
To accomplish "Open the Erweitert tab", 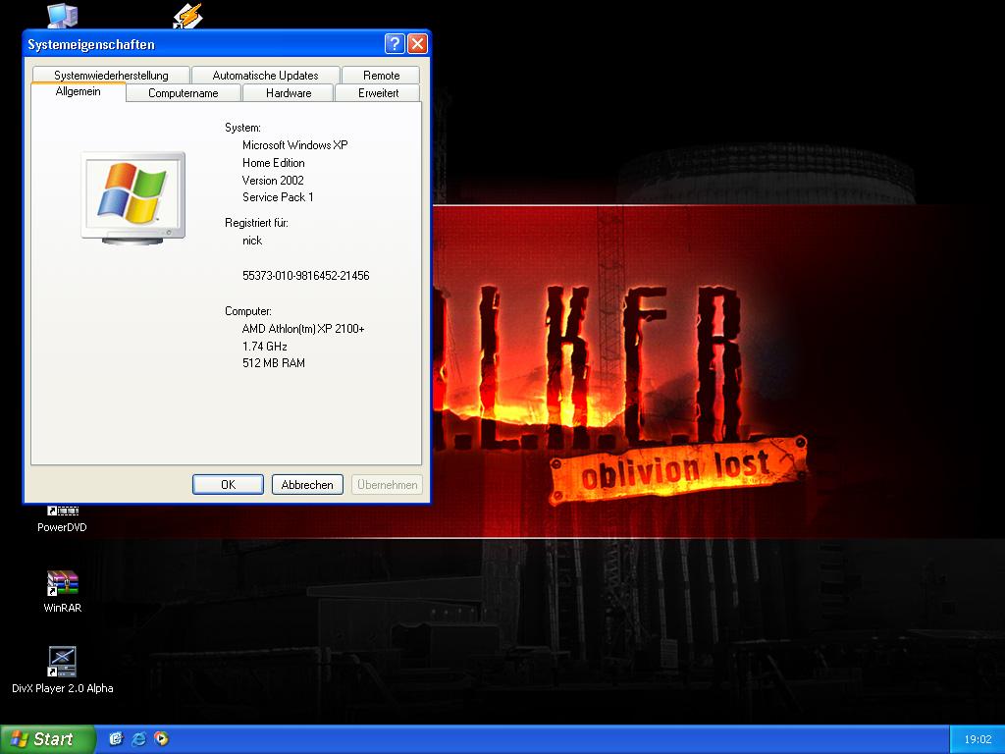I will coord(378,93).
